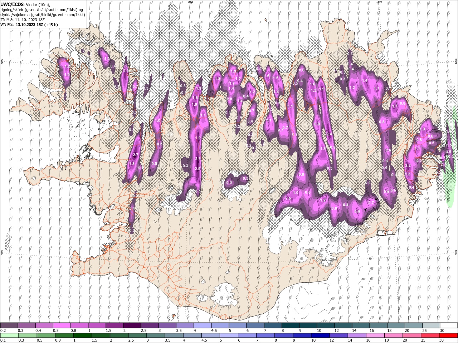Choose dark purple snow swatch between 2 and 2.5

[x=132, y=325]
